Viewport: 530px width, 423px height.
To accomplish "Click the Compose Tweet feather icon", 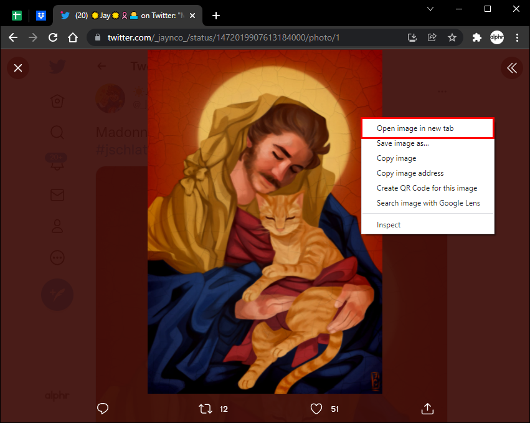I will coord(57,295).
